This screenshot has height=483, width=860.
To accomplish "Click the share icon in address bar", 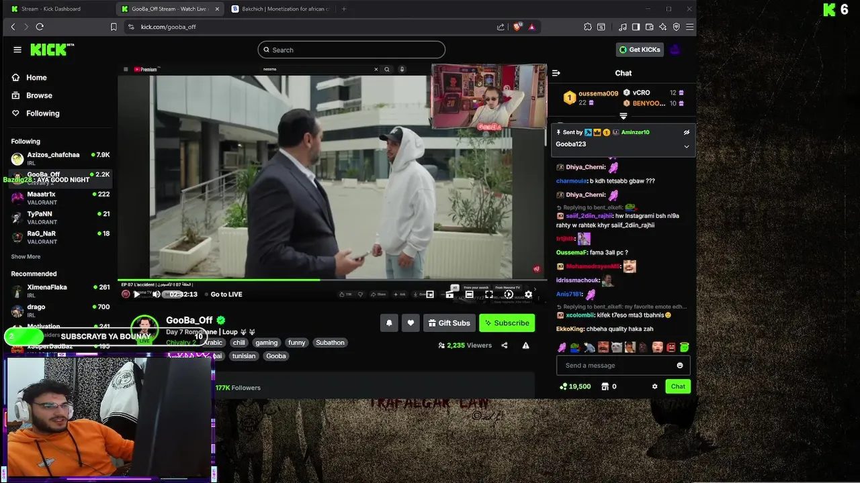I will pos(501,27).
